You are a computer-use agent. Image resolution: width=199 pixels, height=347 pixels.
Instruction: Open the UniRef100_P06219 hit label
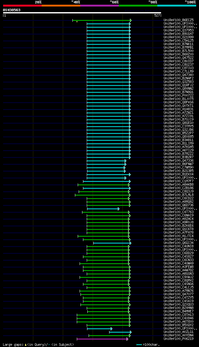point(179,339)
